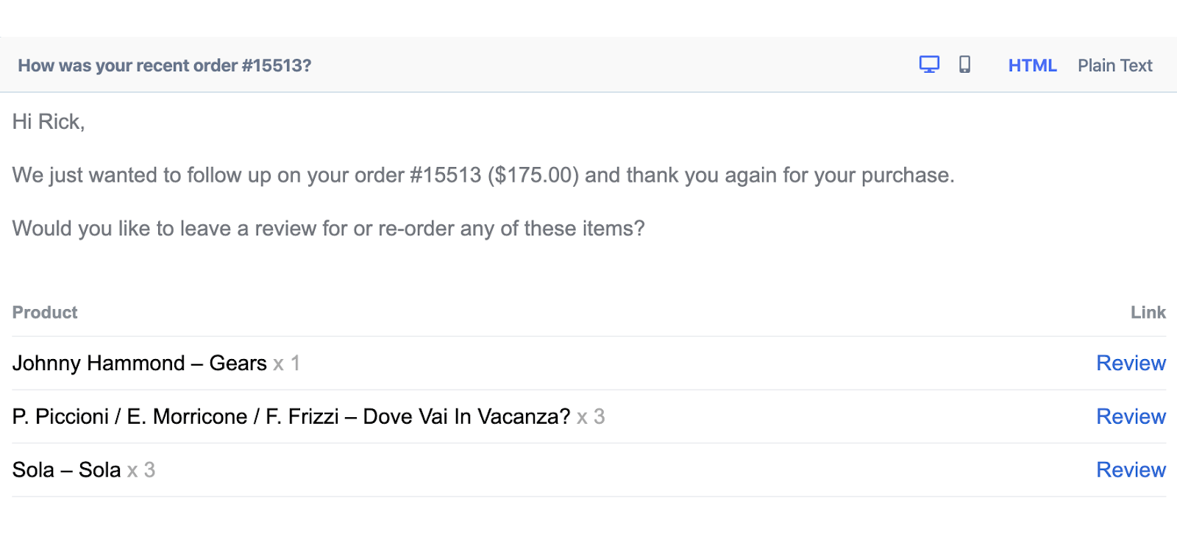Open Review link for Dove Vai In Vacanza?
Viewport: 1177px width, 540px height.
1131,416
